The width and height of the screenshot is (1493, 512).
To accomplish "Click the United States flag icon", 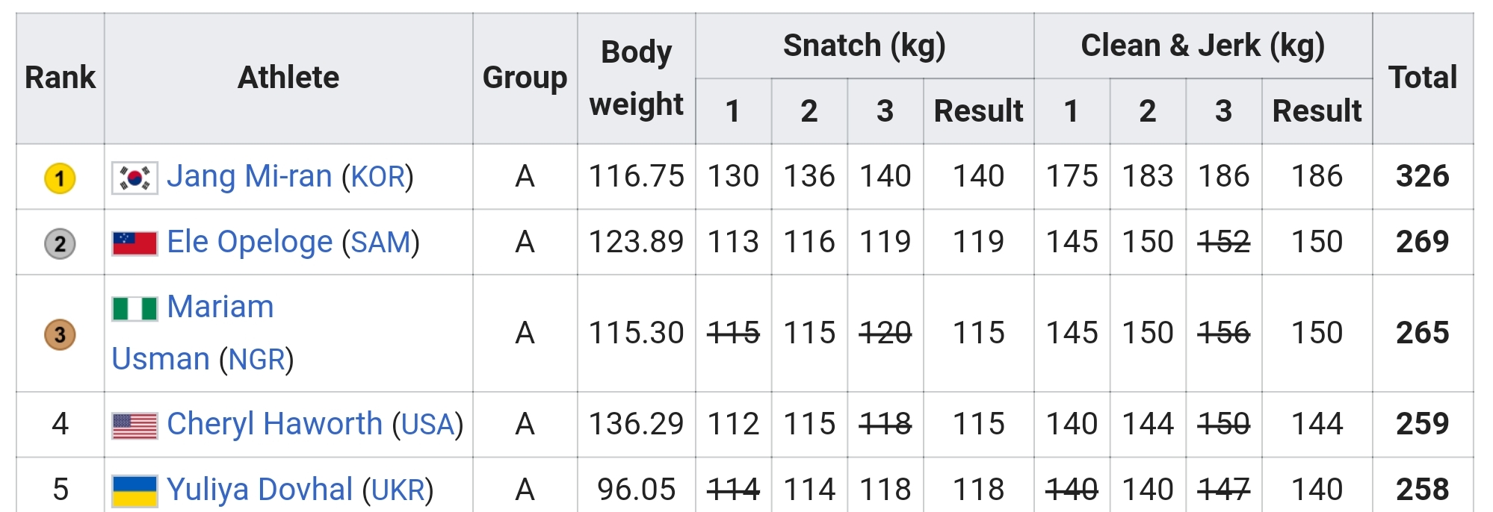I will [x=135, y=425].
